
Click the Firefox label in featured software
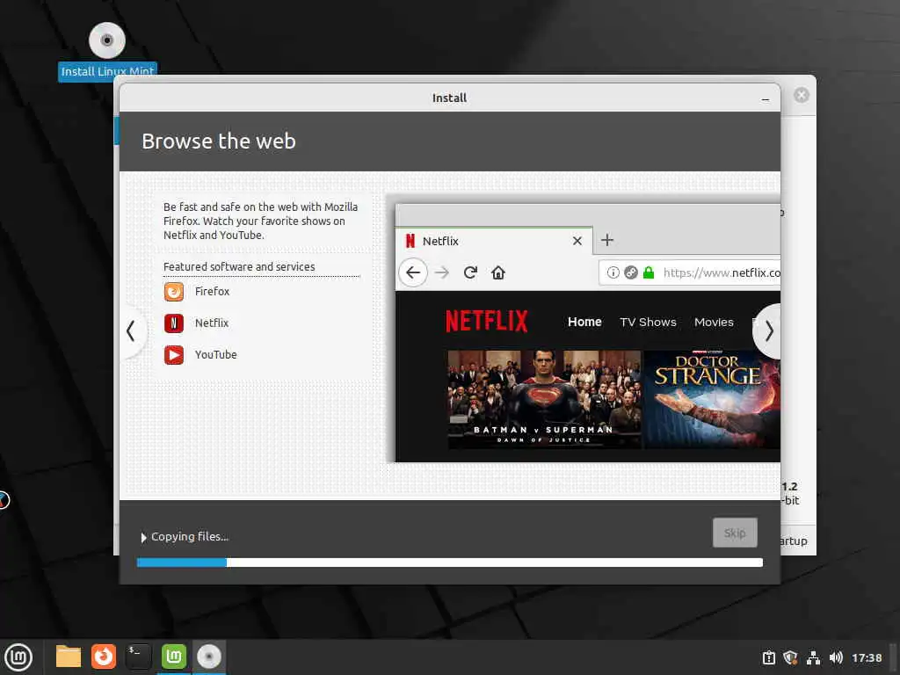click(x=213, y=292)
